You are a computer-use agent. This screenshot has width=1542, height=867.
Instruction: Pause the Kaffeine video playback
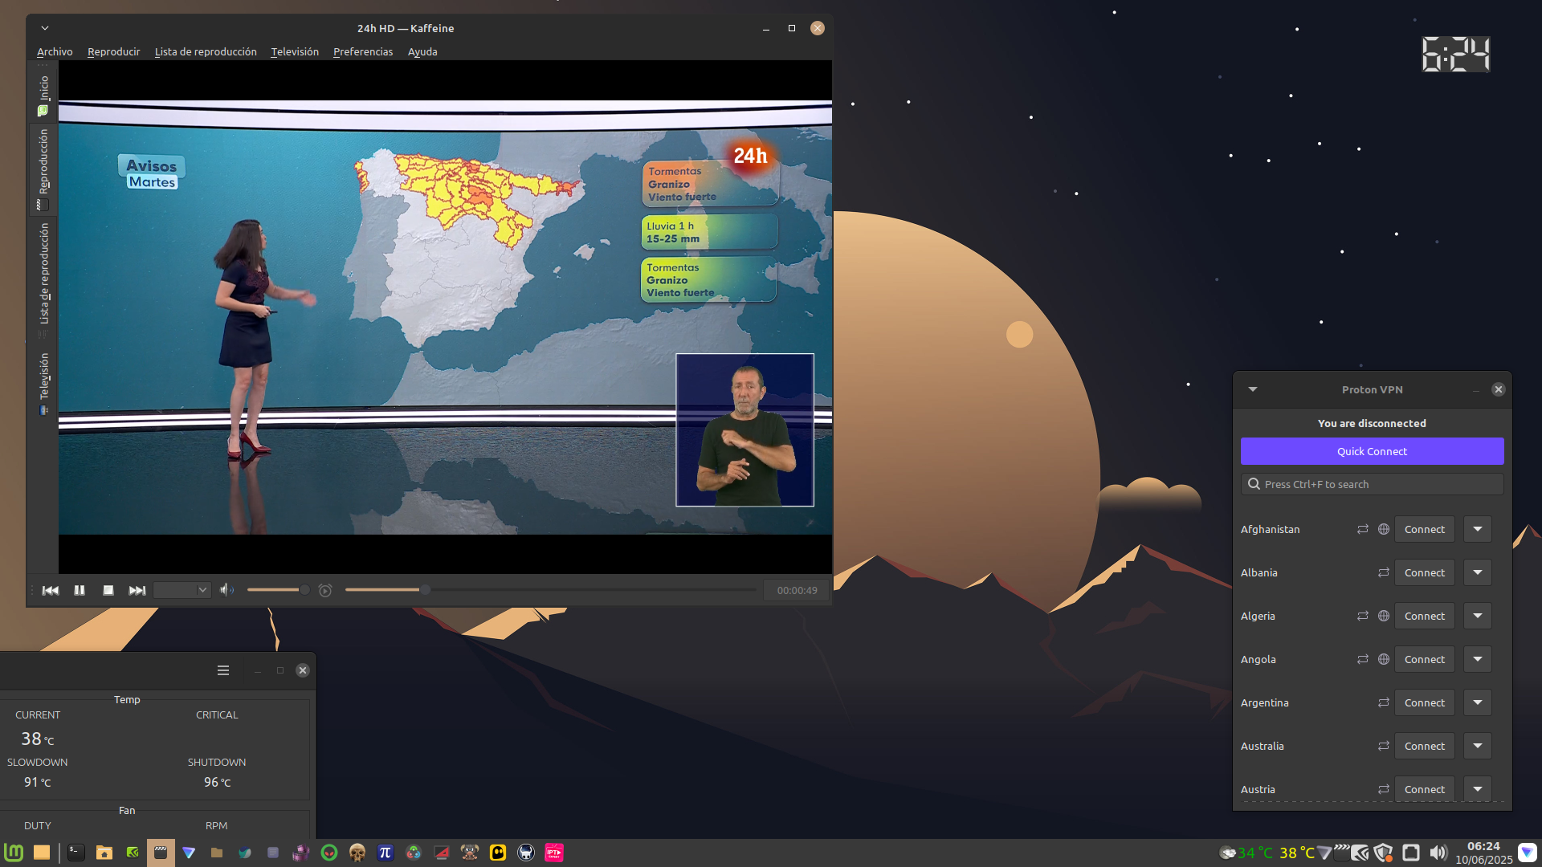pos(80,590)
